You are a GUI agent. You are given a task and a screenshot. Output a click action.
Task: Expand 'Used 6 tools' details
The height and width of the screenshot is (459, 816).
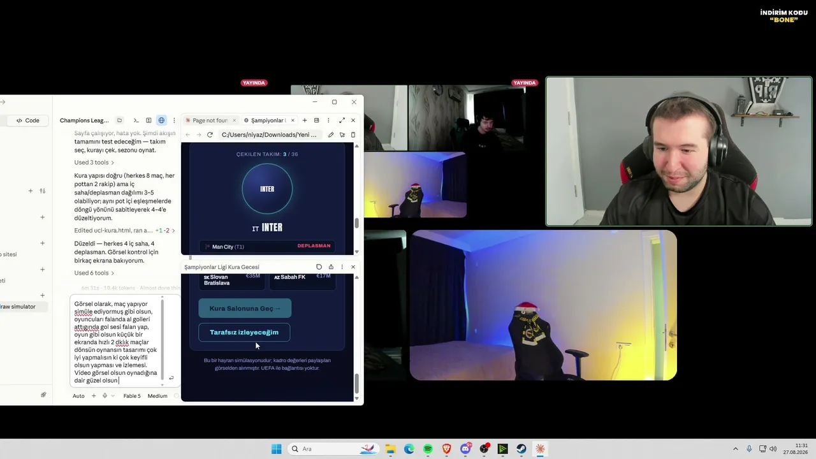[94, 273]
